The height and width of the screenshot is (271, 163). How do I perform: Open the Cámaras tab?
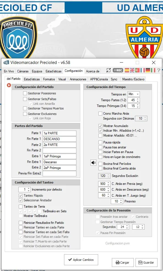coord(23,71)
